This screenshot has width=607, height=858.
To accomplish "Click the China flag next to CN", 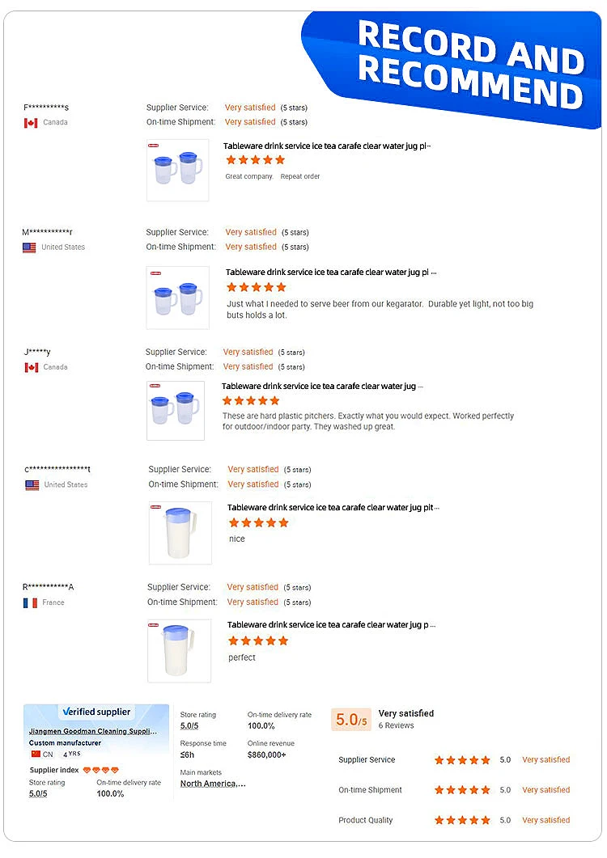I will 36,754.
